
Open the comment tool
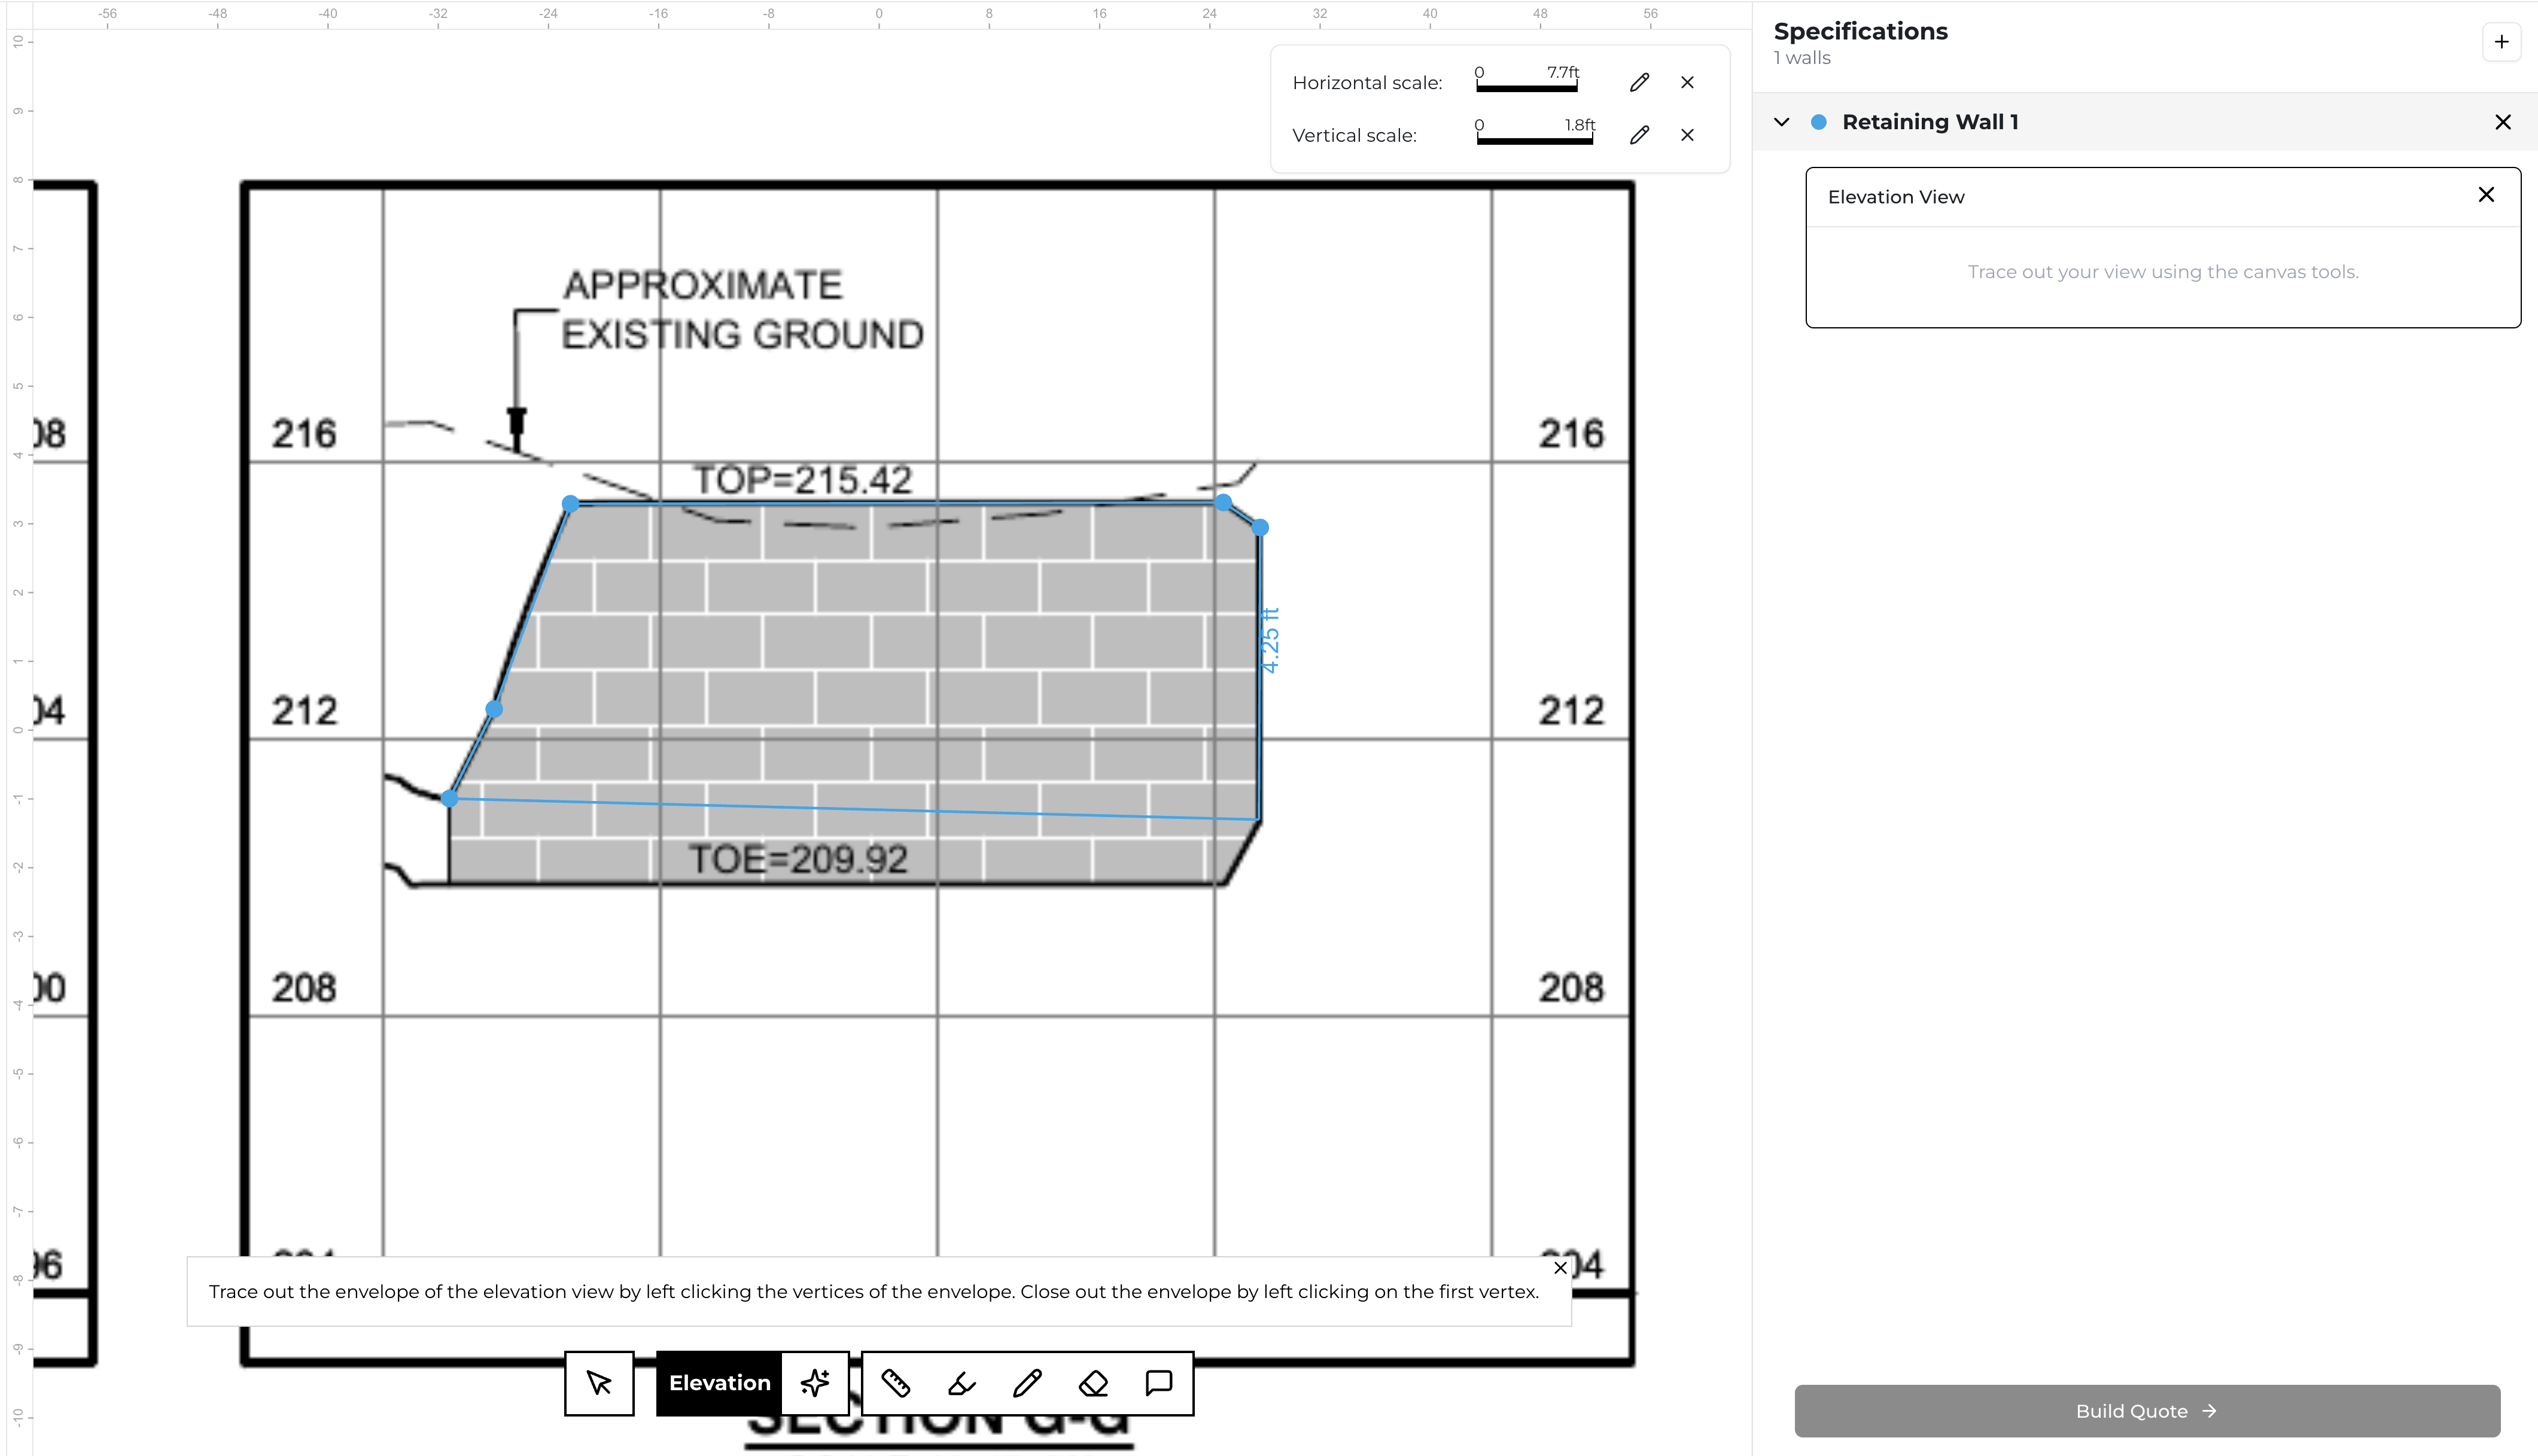1158,1383
